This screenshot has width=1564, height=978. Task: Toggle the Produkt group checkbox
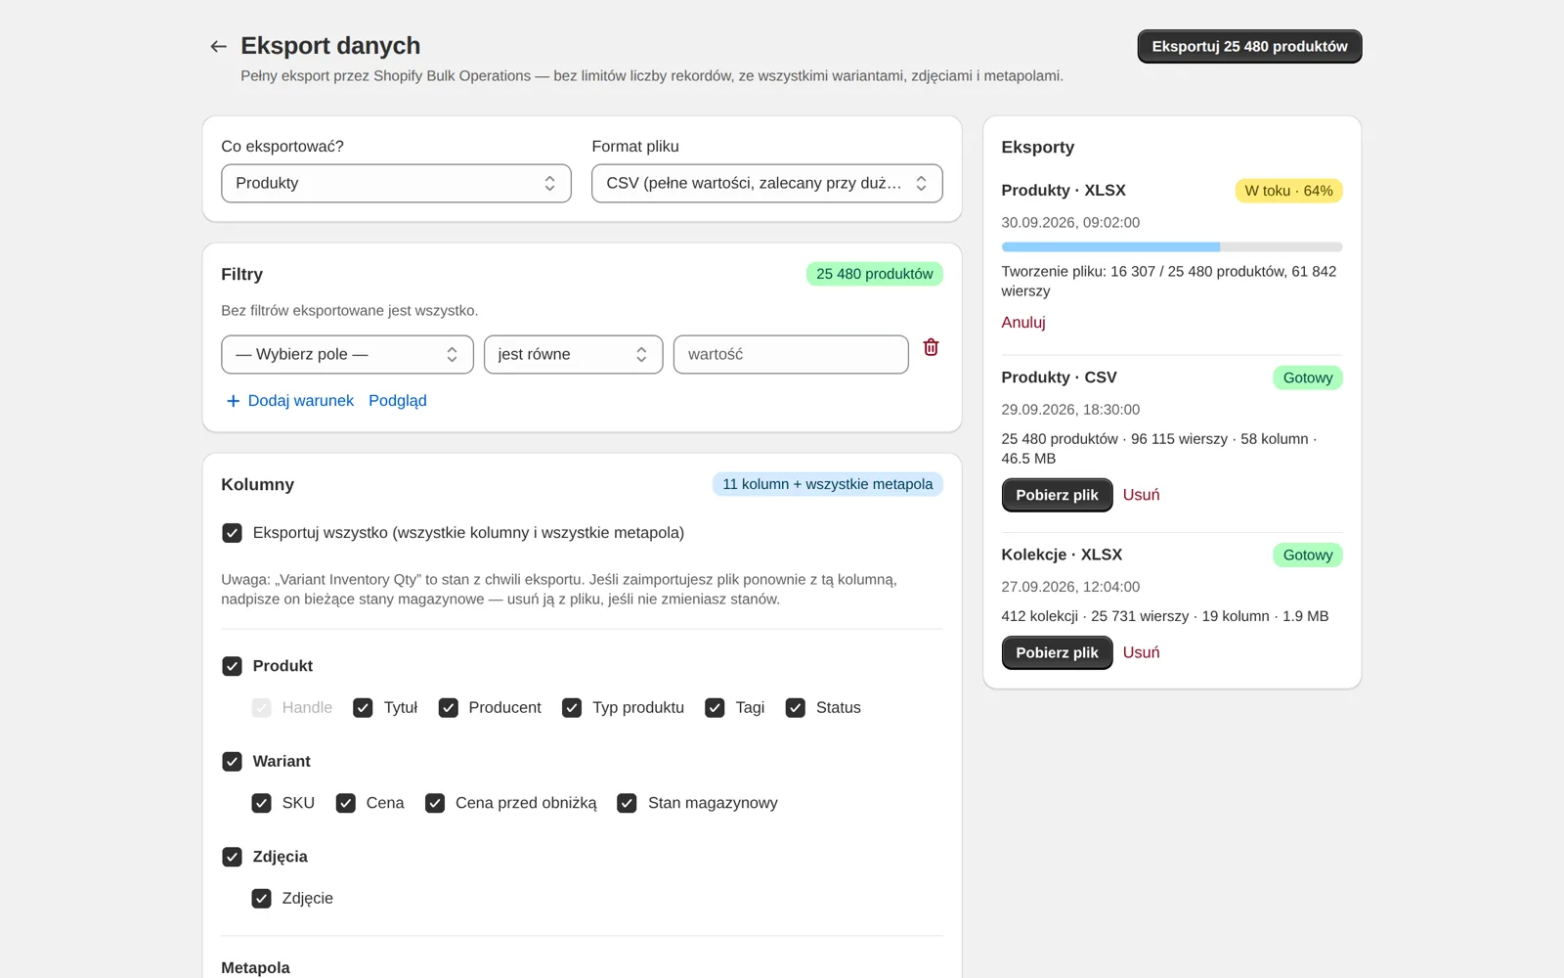point(232,666)
